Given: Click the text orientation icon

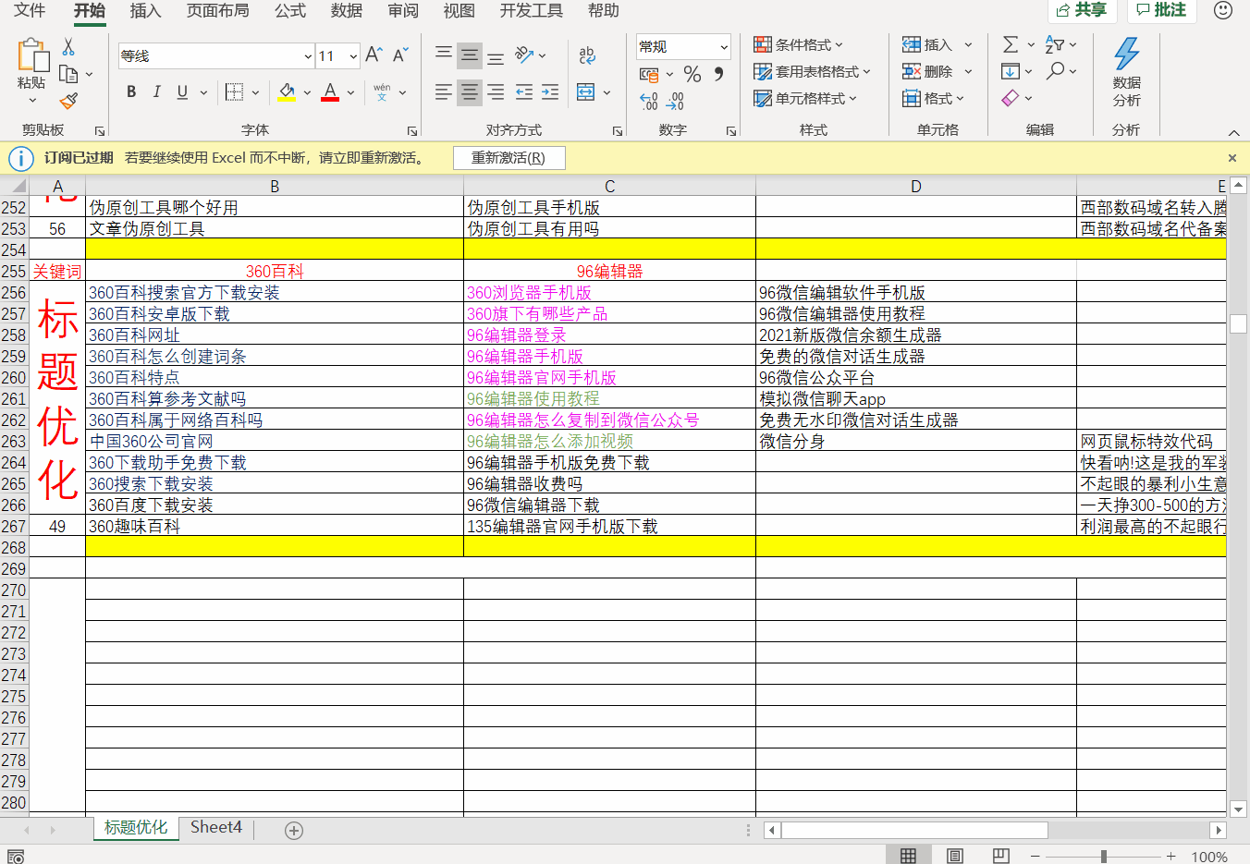Looking at the screenshot, I should pos(524,55).
